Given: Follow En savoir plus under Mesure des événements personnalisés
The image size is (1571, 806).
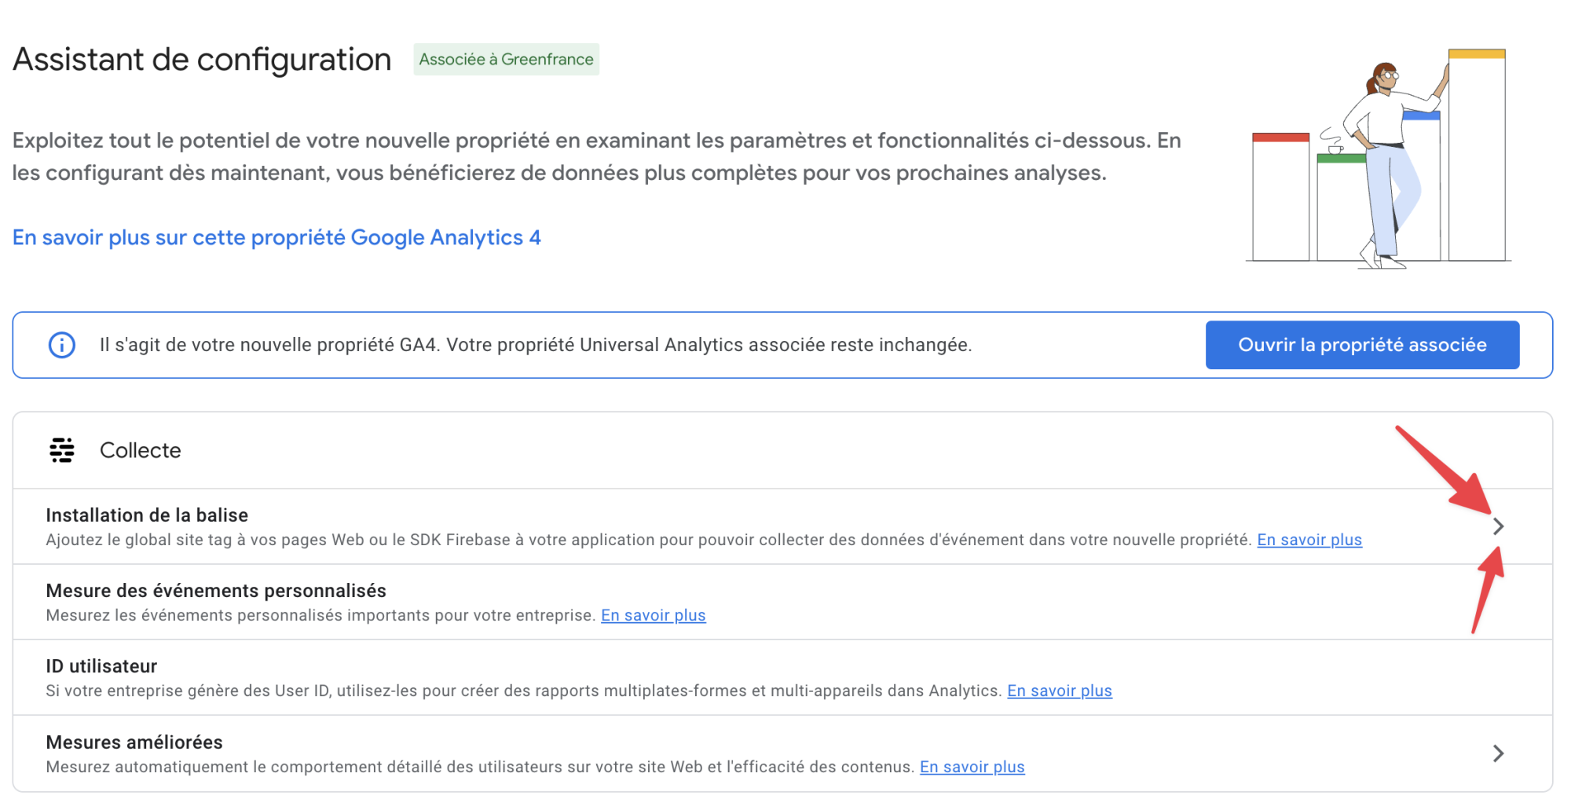Looking at the screenshot, I should tap(653, 615).
